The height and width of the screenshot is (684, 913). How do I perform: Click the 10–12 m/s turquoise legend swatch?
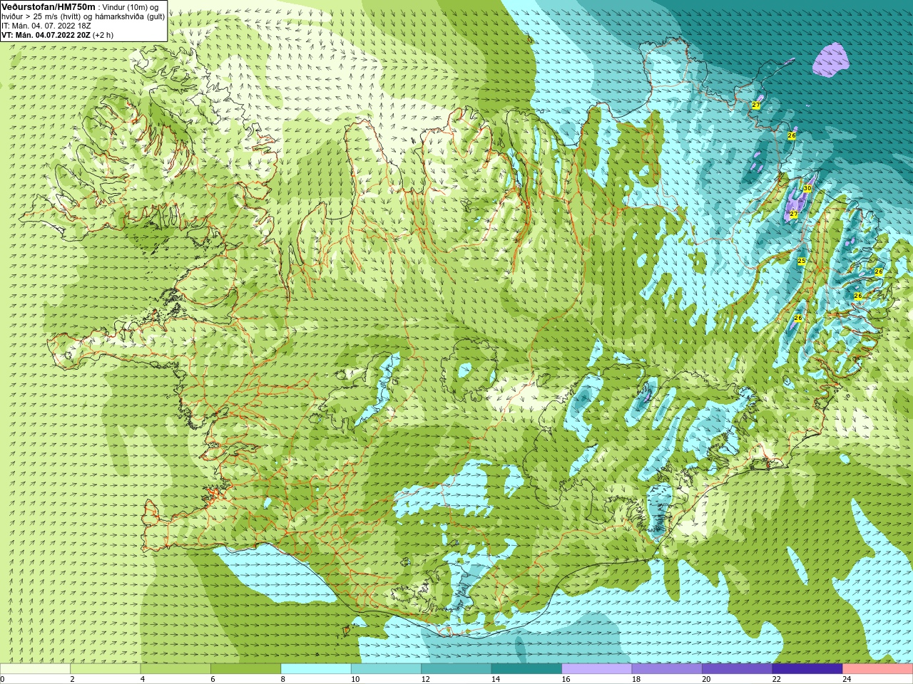pyautogui.click(x=387, y=669)
